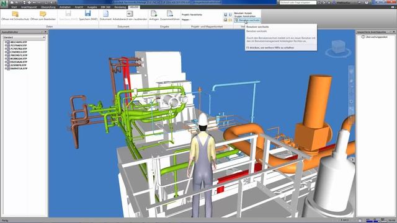Click the Anfügen icon
397x223 pixels.
(x=154, y=14)
